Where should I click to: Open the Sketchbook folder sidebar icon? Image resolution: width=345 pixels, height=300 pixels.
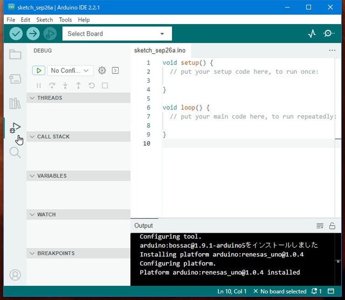pyautogui.click(x=15, y=54)
